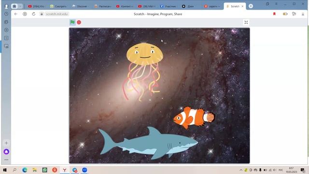Open File Explorer from the taskbar

click(x=35, y=170)
